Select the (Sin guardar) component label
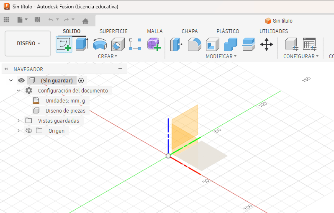Viewport: 334px width, 213px height. point(57,81)
